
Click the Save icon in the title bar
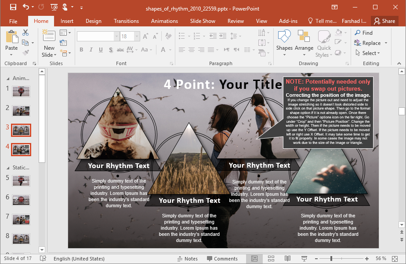click(13, 7)
